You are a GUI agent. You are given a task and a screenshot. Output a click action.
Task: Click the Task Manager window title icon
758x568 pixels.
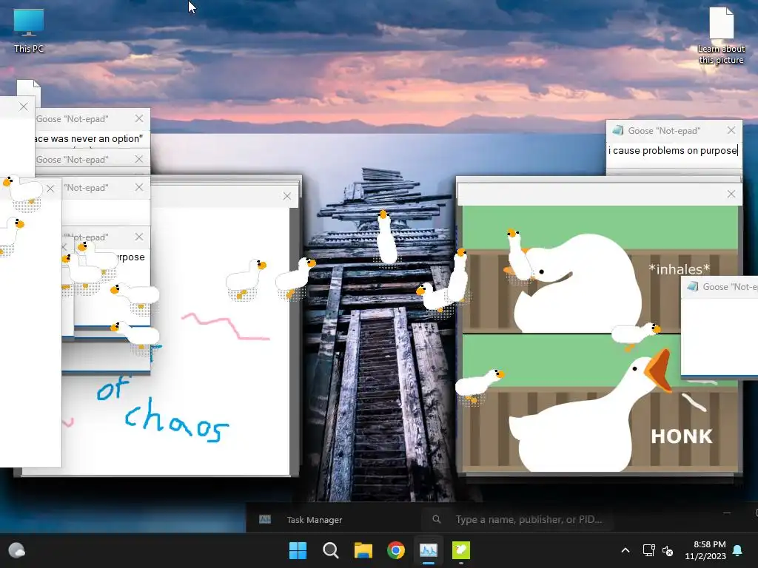265,520
